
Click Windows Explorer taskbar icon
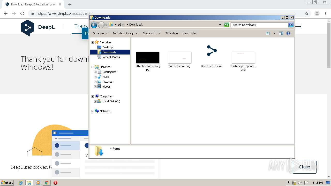pyautogui.click(x=29, y=183)
